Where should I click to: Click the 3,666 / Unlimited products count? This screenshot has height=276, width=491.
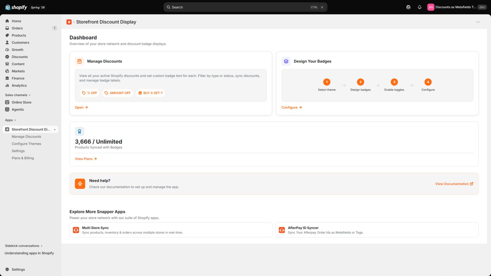(x=99, y=142)
